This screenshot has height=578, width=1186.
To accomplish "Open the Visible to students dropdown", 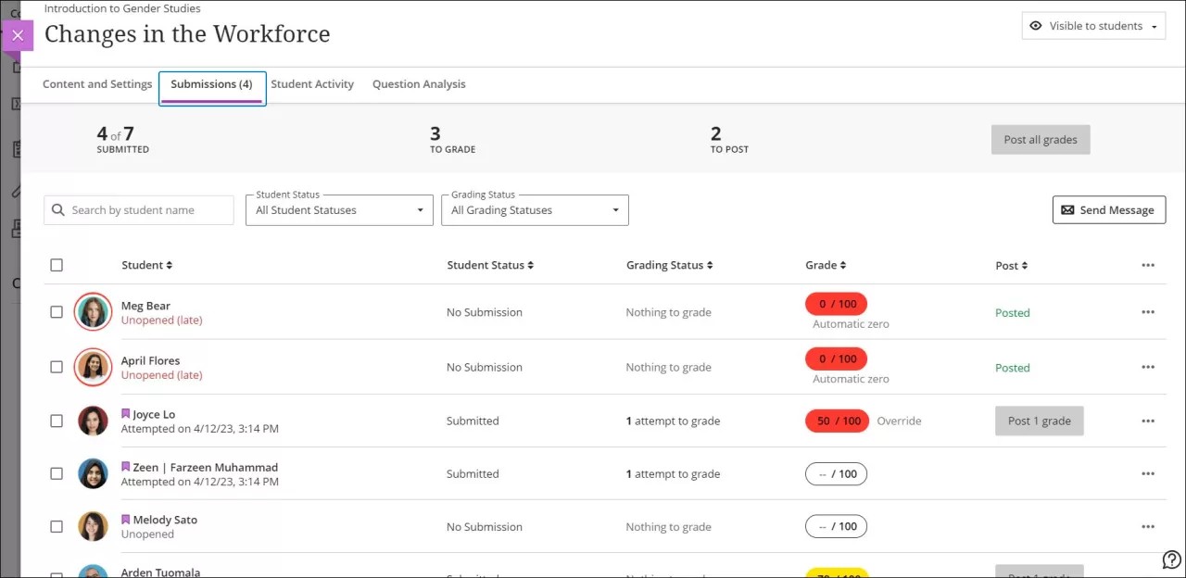I will point(1093,26).
